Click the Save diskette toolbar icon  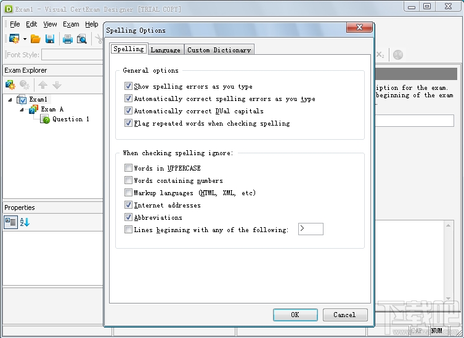(50, 39)
